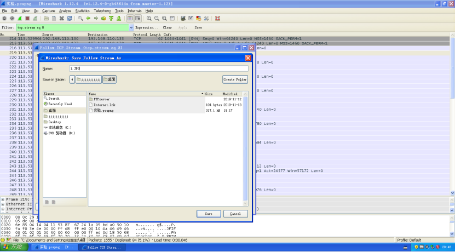Viewport: 455px width, 252px height.
Task: Jump to the last packet icon
Action: (119, 18)
